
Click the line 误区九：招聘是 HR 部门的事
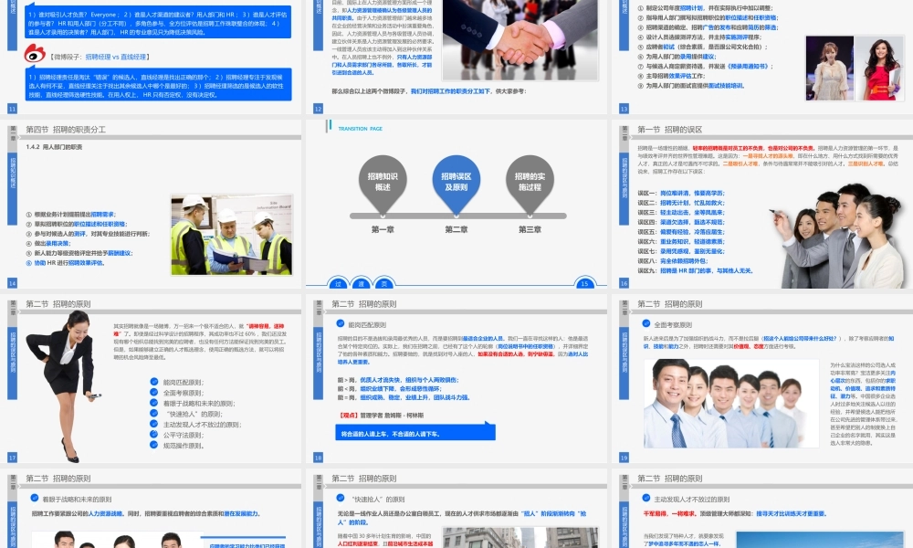(695, 270)
